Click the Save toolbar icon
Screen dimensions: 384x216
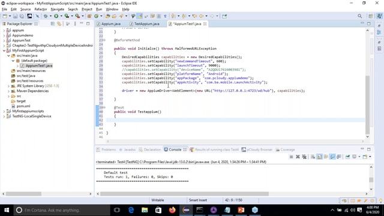15,16
